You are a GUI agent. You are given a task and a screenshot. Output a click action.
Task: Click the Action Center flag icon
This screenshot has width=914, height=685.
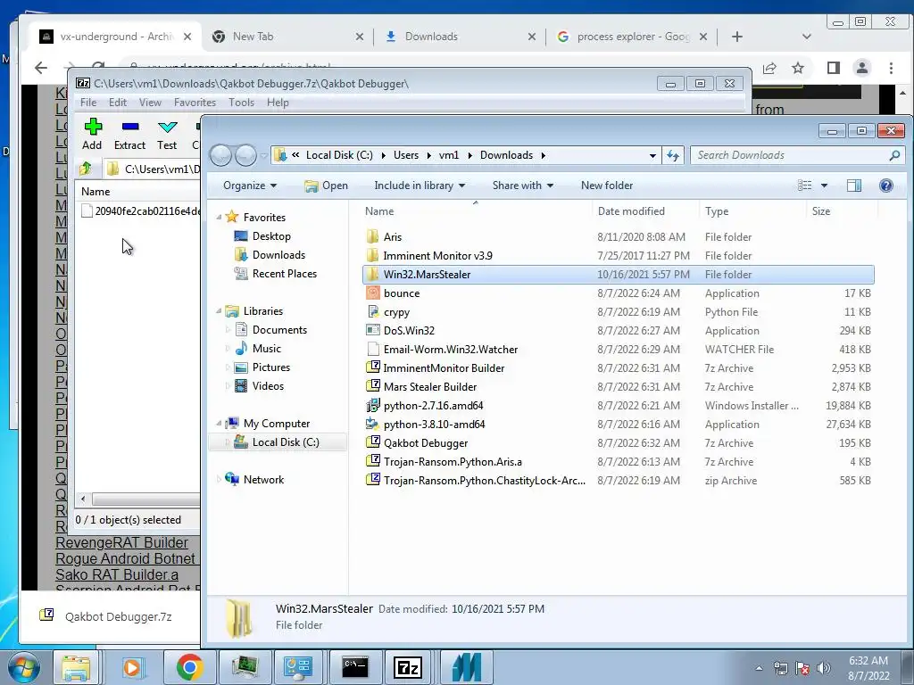[x=802, y=668]
